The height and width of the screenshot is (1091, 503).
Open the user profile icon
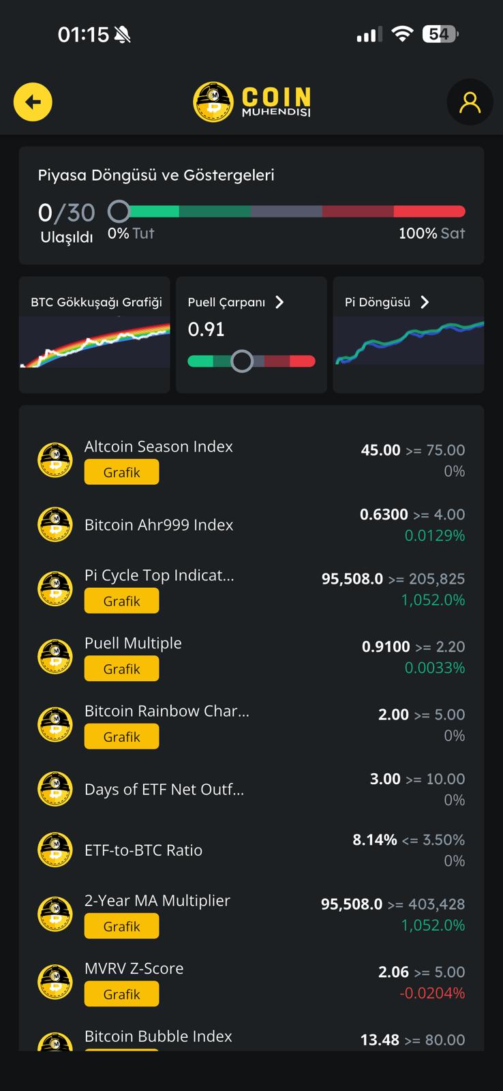coord(470,102)
